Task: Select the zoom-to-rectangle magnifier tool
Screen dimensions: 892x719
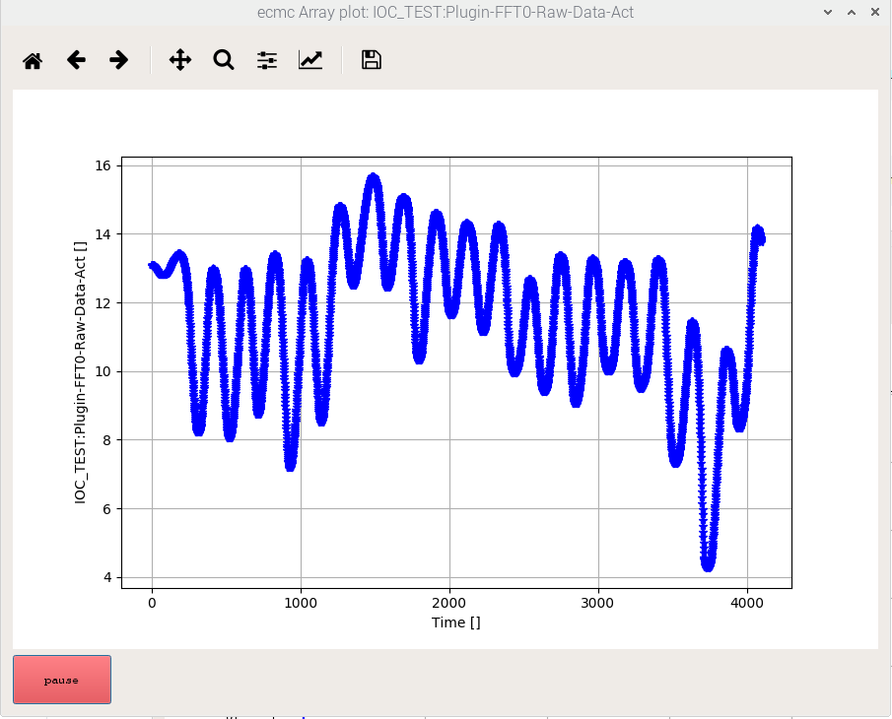Action: (224, 60)
